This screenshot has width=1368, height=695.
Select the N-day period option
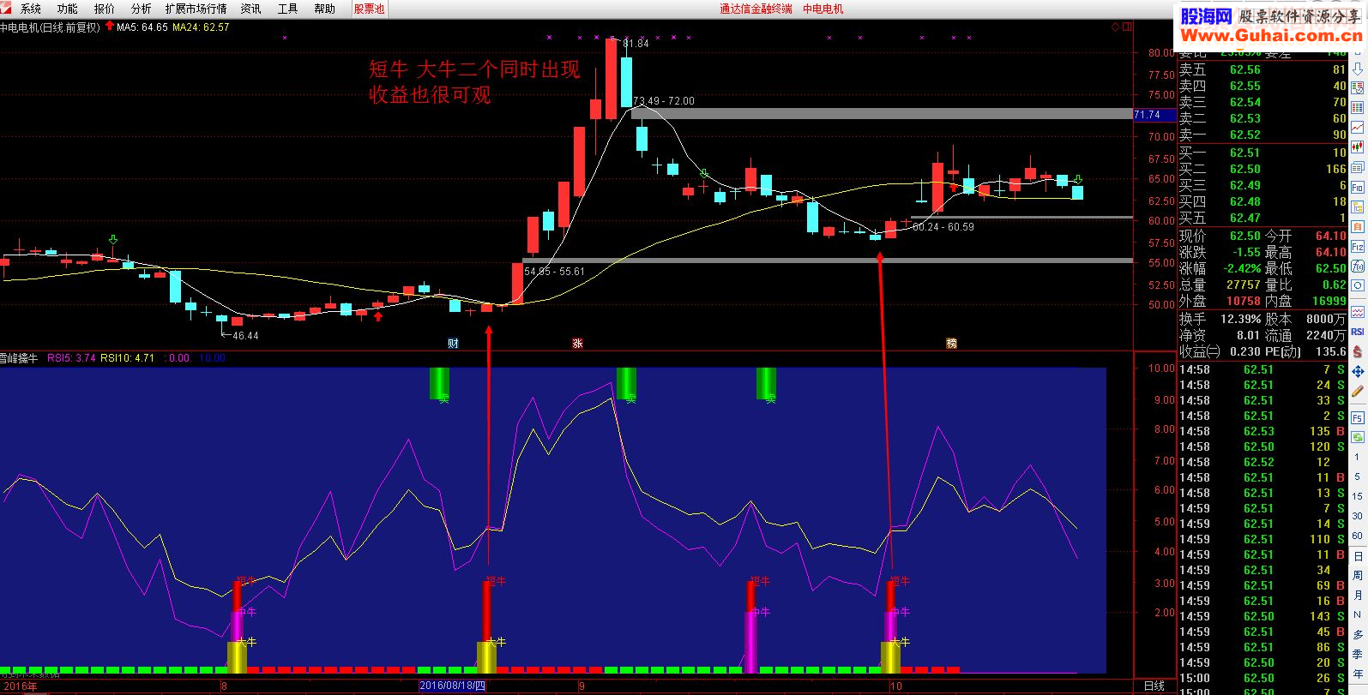[1358, 615]
